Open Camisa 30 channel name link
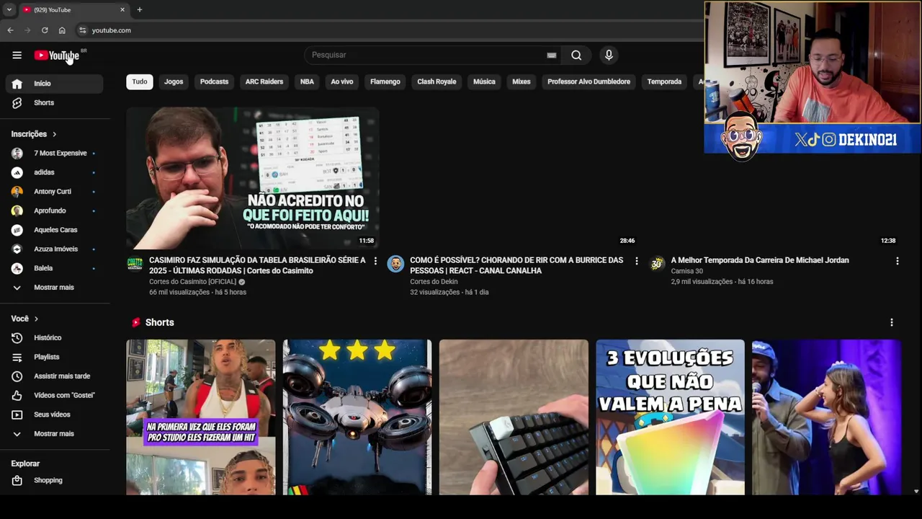This screenshot has width=922, height=519. (686, 271)
